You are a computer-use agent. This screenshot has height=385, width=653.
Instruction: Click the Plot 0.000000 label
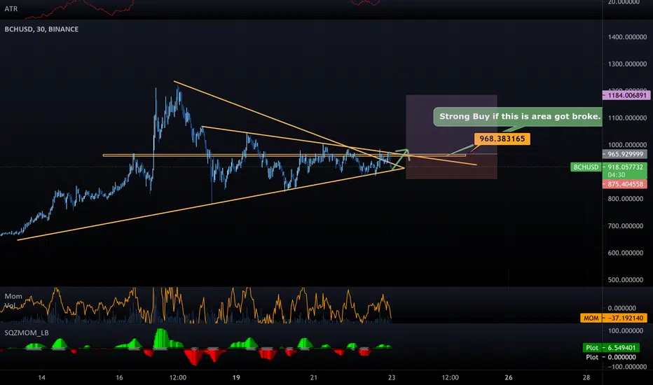click(x=610, y=357)
